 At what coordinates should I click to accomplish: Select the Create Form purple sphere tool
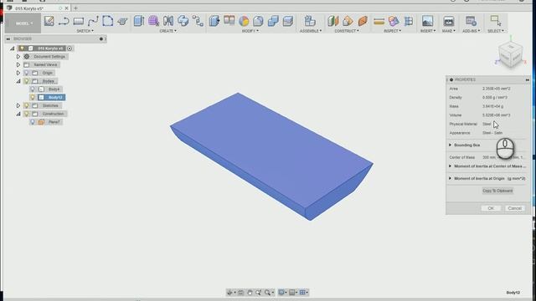(x=153, y=21)
